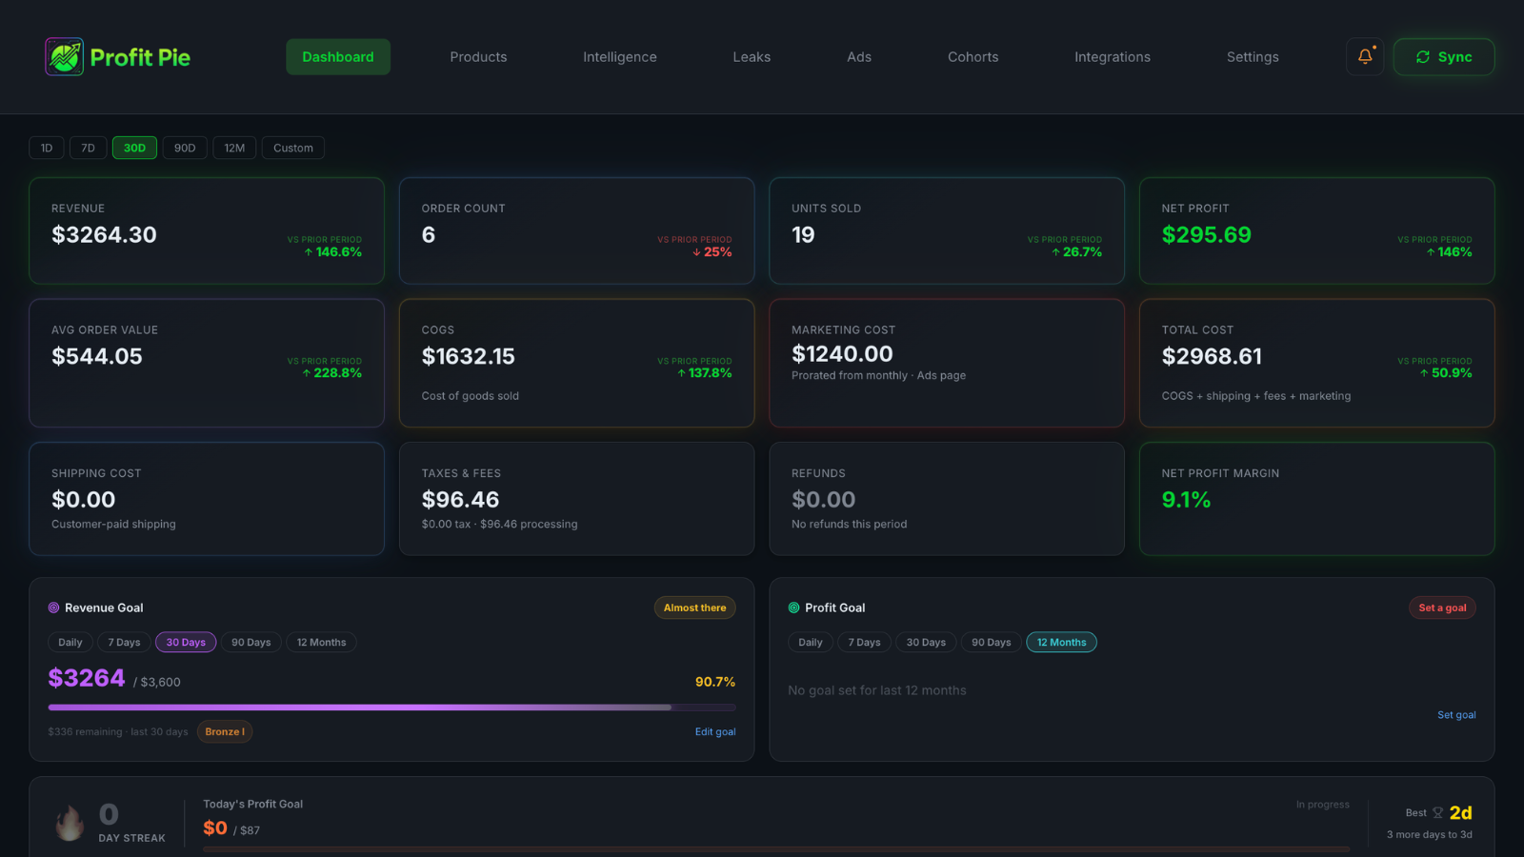Open the notifications bell

pyautogui.click(x=1365, y=56)
